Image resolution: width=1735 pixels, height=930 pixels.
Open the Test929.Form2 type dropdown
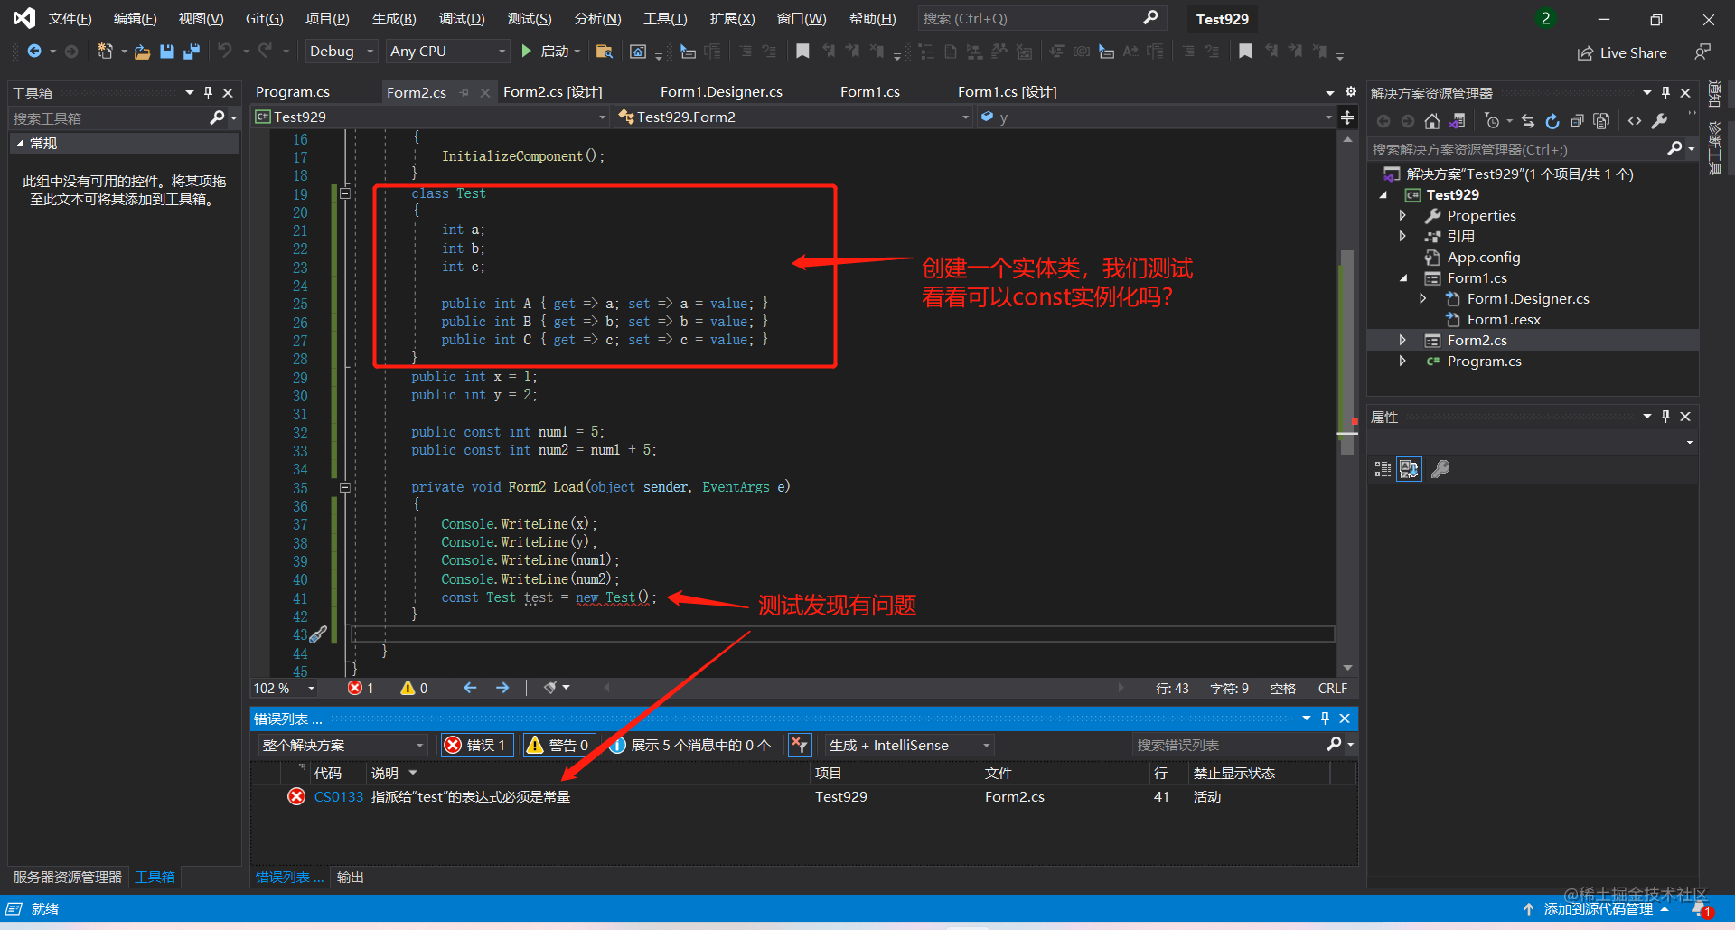(793, 117)
